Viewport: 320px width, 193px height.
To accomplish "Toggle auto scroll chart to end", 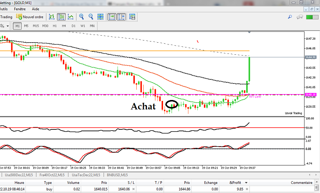I will tap(112, 17).
